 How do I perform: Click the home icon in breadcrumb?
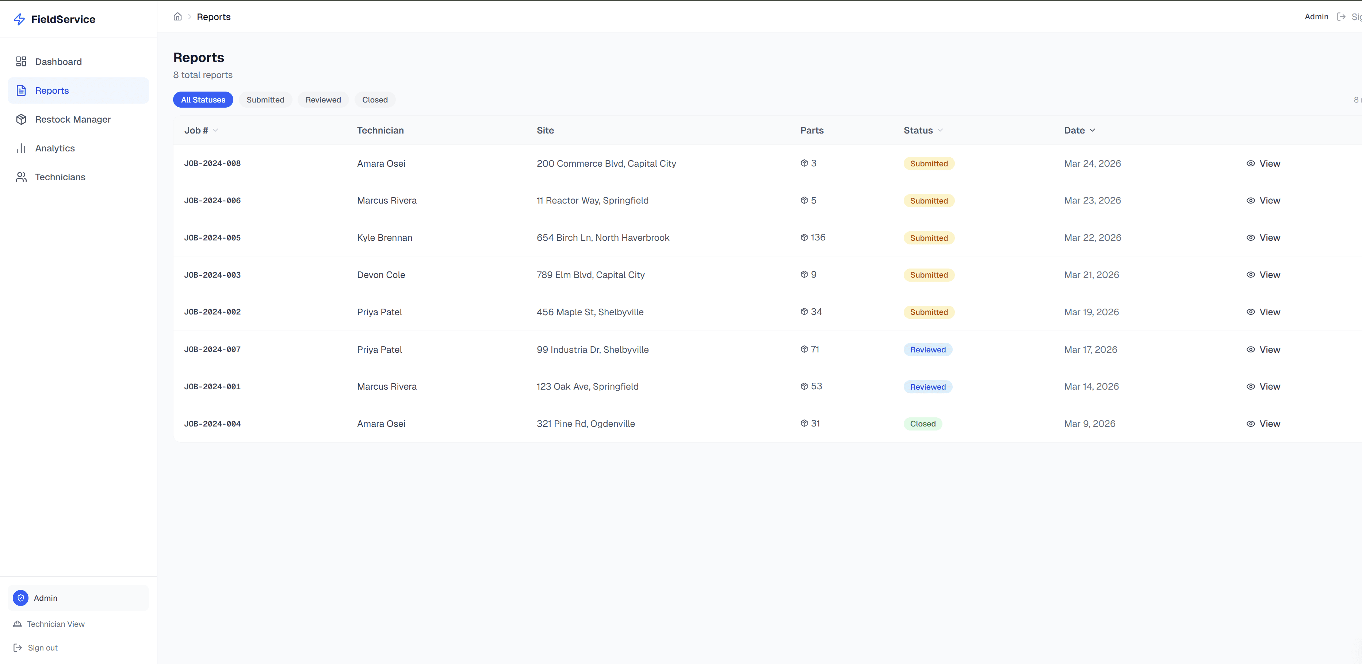(178, 17)
